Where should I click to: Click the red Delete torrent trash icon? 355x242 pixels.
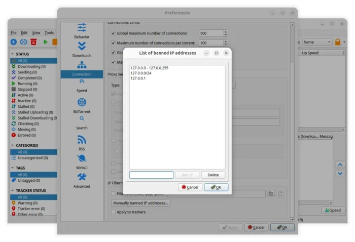33,42
